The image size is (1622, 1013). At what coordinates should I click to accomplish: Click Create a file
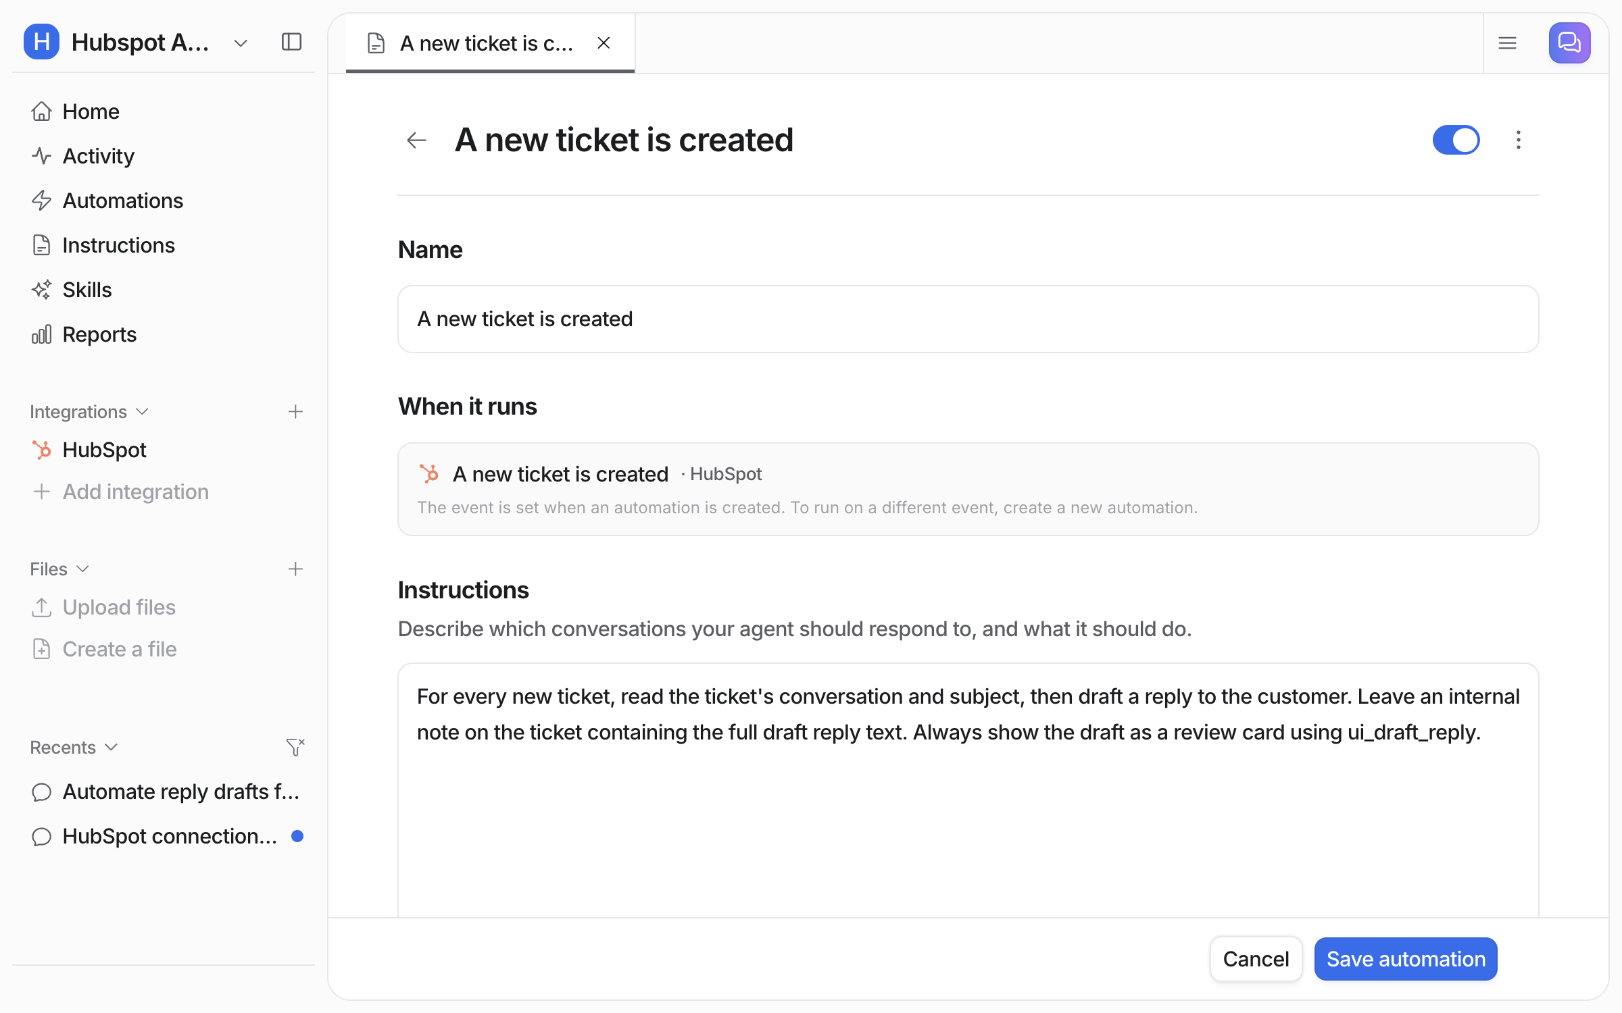[164, 649]
